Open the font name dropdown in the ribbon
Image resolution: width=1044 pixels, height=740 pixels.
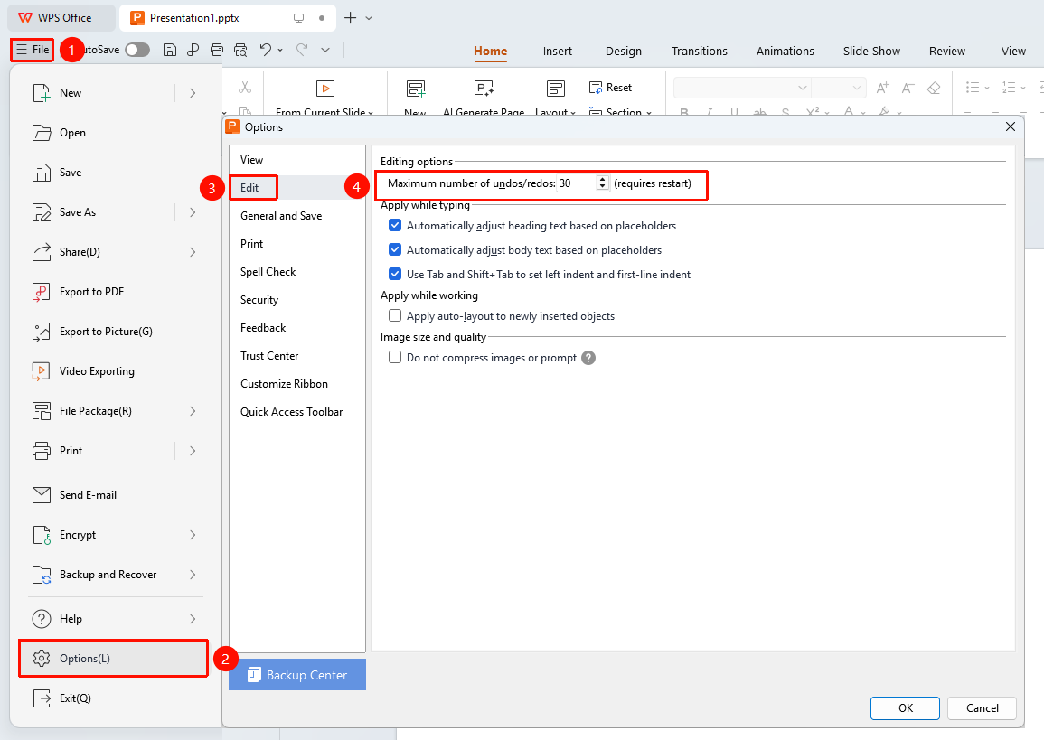click(803, 88)
